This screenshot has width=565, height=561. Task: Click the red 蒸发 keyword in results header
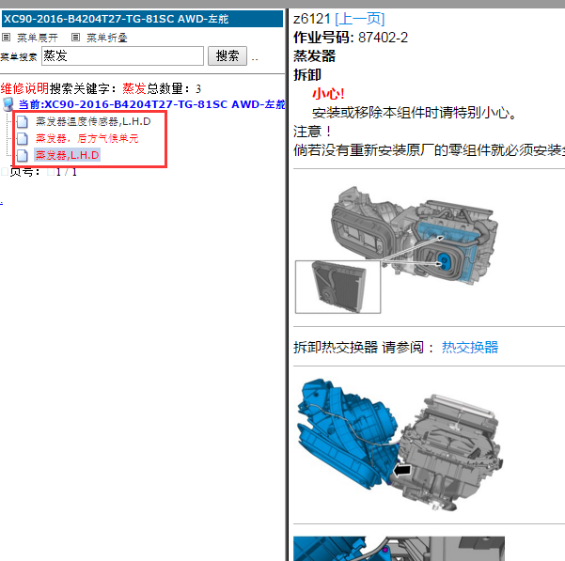[x=134, y=88]
